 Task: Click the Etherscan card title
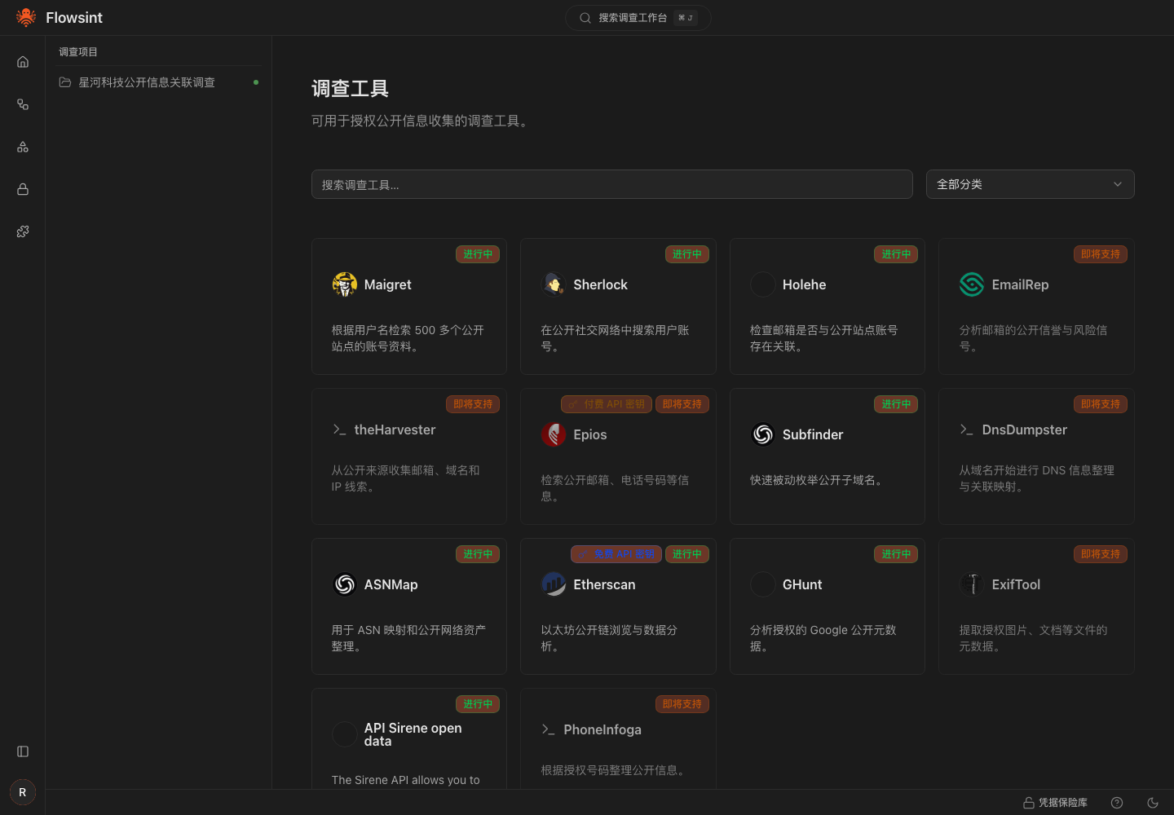tap(604, 584)
